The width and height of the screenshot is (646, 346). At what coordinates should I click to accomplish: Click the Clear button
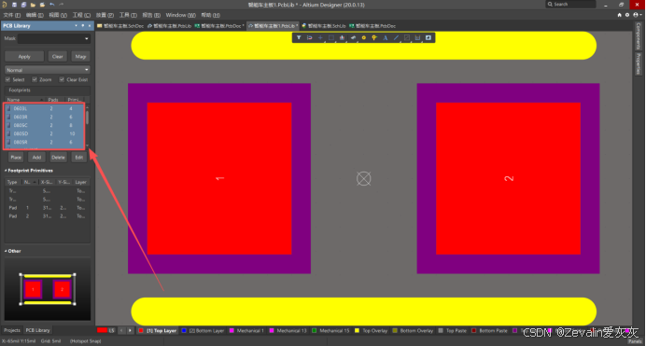coord(58,56)
